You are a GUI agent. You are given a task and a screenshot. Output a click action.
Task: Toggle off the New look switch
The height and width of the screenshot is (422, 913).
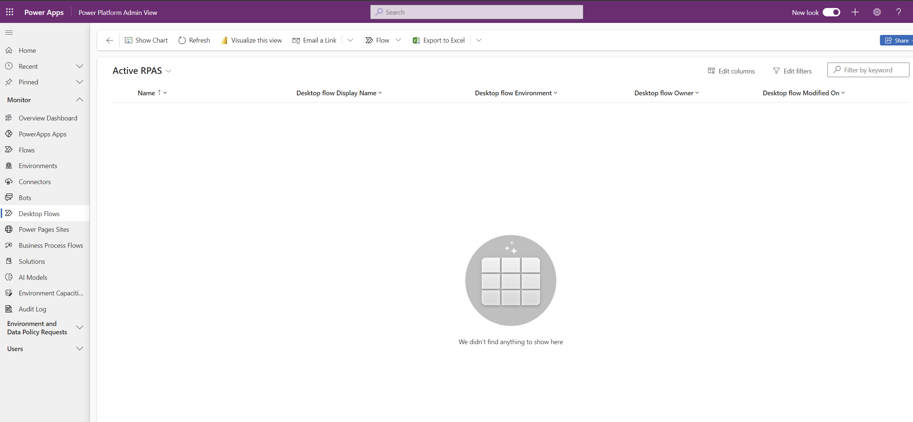[x=831, y=12]
